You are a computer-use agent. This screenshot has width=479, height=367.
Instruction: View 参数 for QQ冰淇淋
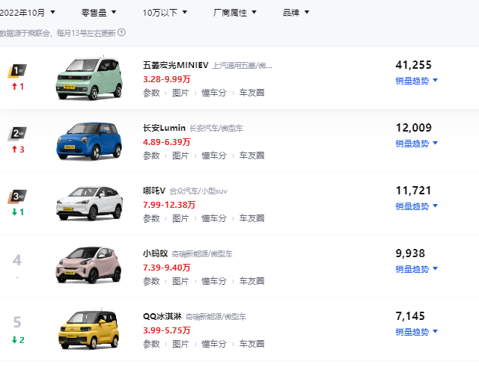pos(151,344)
